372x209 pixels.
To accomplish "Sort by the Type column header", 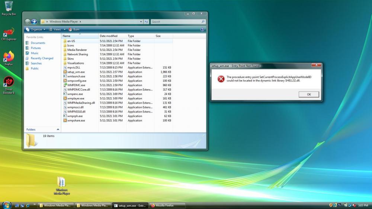I will click(x=140, y=36).
